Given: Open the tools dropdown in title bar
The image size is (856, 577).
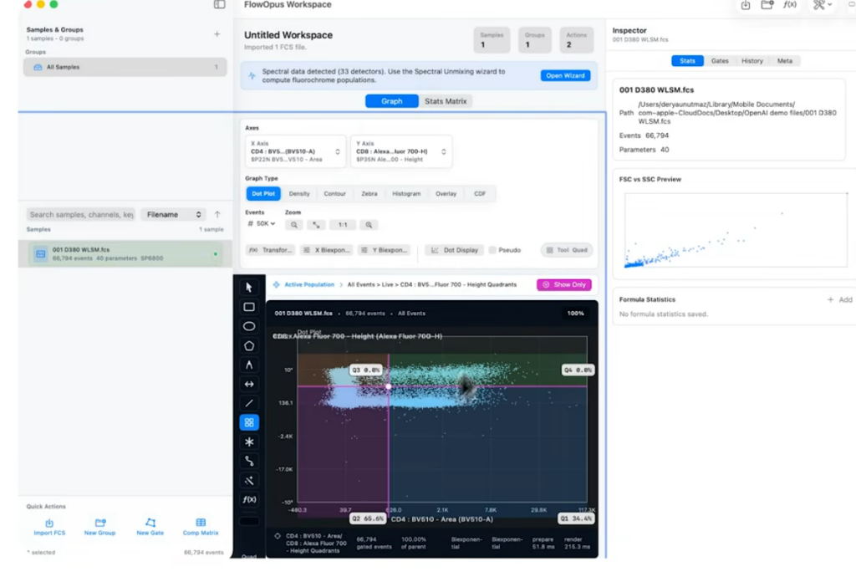Looking at the screenshot, I should pos(823,5).
